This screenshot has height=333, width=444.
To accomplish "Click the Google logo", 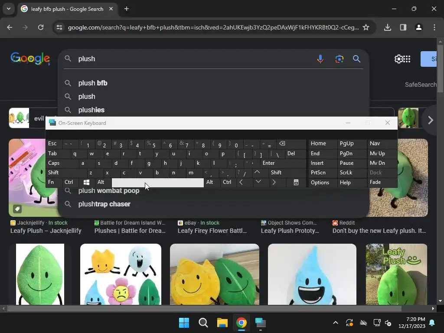I will (30, 59).
